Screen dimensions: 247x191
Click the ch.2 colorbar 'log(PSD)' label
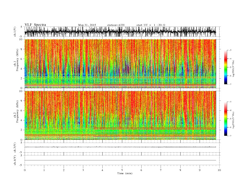pyautogui.click(x=234, y=120)
